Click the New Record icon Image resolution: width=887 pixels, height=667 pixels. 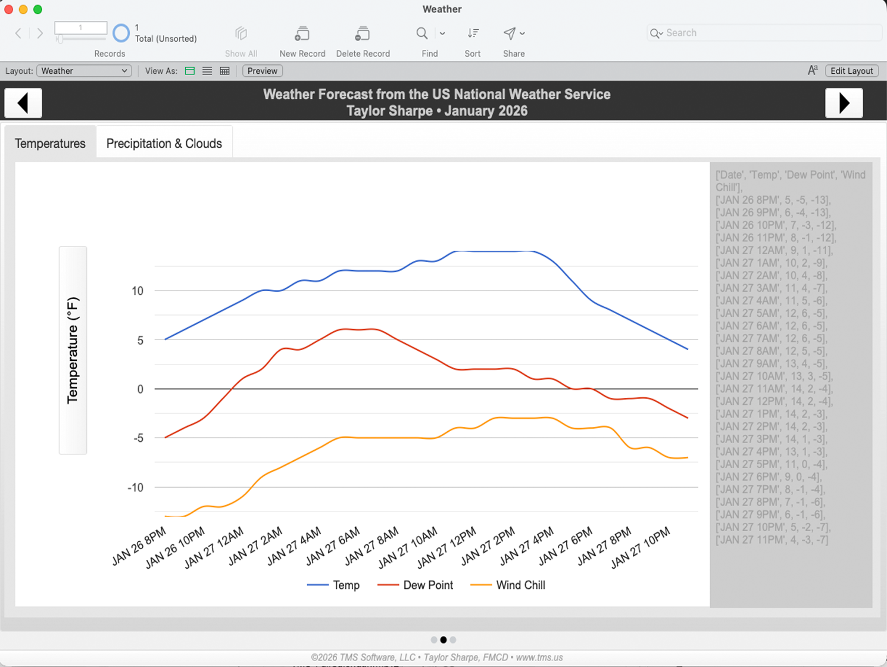coord(302,34)
